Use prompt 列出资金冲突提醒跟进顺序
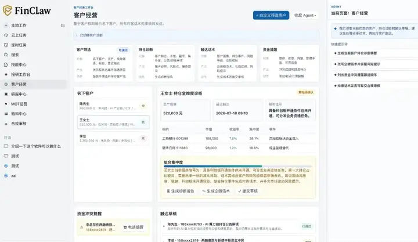418x242 pixels. [x=374, y=75]
